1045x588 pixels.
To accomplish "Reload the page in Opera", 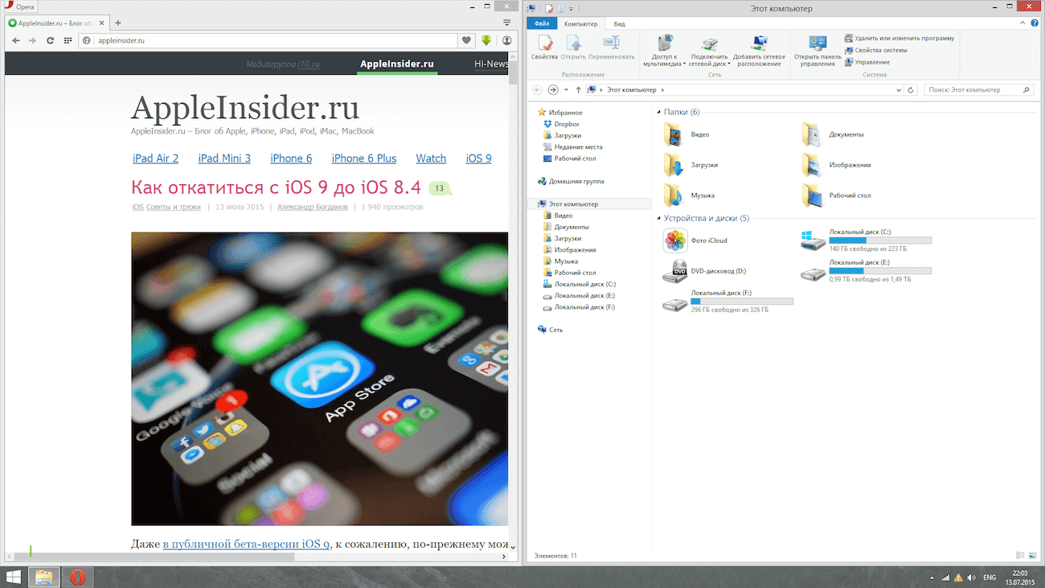I will coord(50,40).
